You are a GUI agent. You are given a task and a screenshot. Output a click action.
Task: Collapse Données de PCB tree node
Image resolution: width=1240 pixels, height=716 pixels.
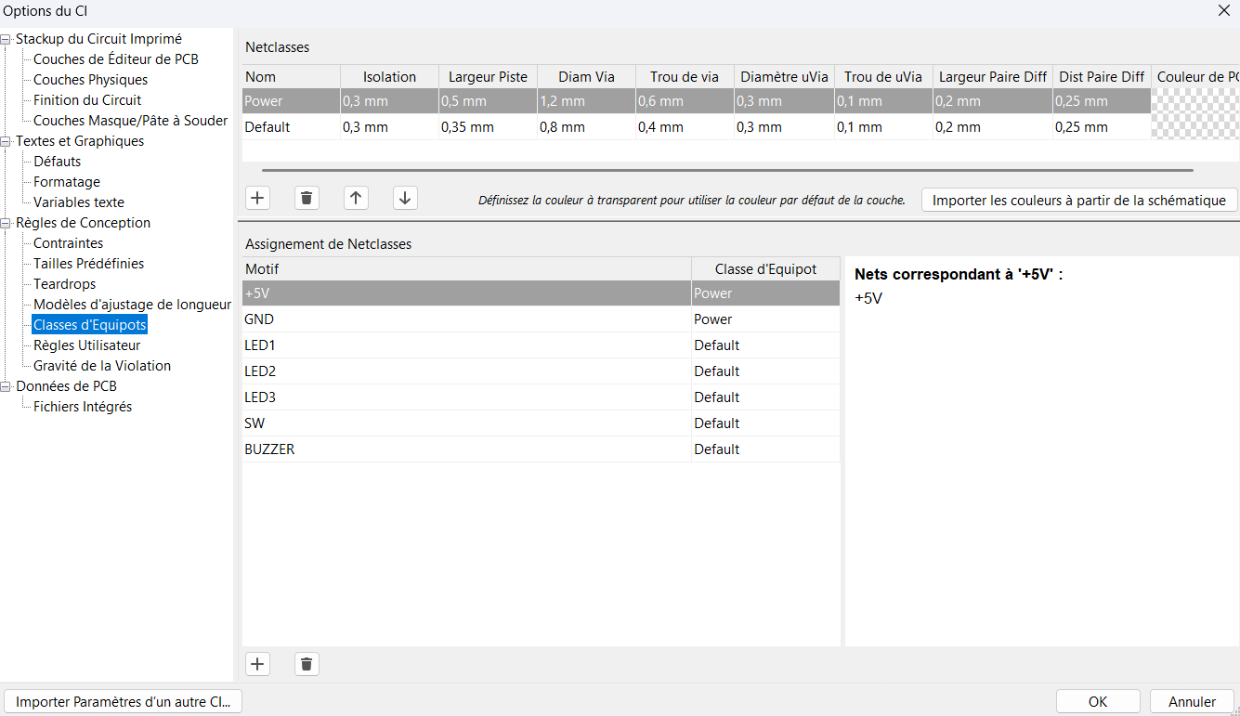pyautogui.click(x=7, y=386)
